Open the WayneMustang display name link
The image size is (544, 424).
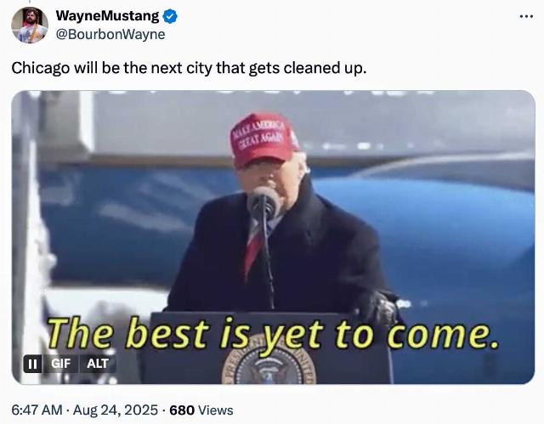[x=107, y=16]
